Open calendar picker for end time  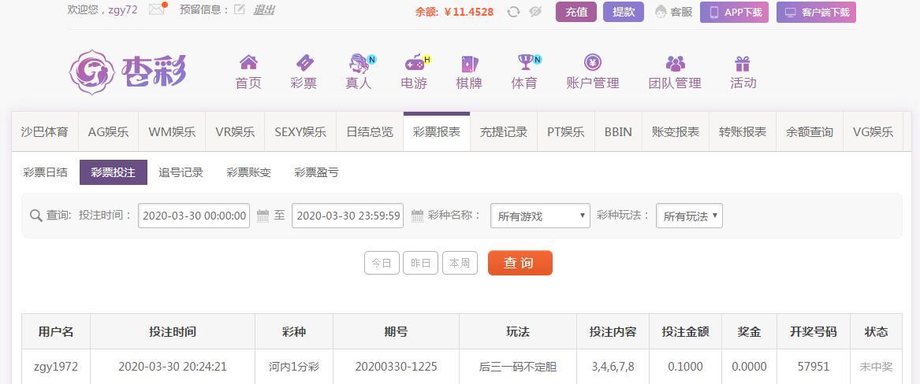(x=417, y=216)
